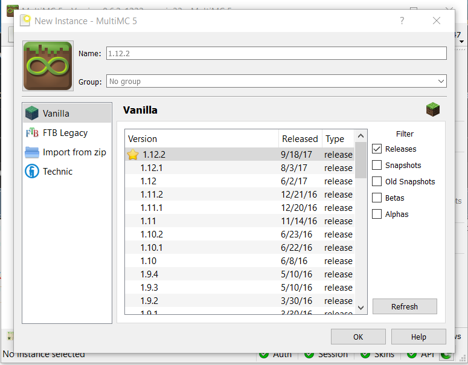Open the Group dropdown arrow

tap(441, 81)
